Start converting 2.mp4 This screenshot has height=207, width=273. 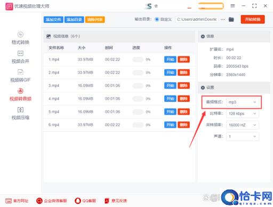click(170, 73)
